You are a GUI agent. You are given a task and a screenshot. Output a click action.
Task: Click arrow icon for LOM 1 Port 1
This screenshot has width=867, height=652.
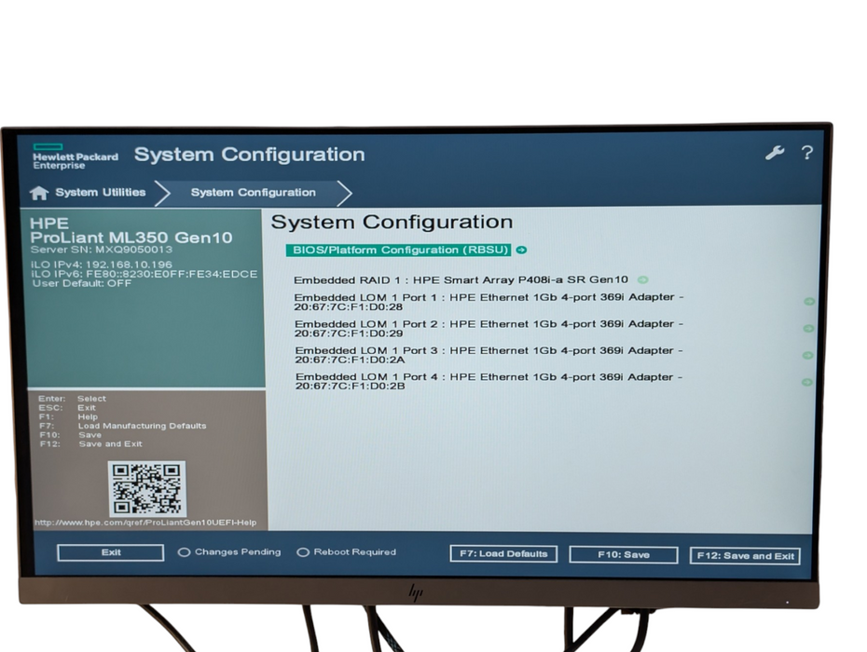[x=809, y=302]
